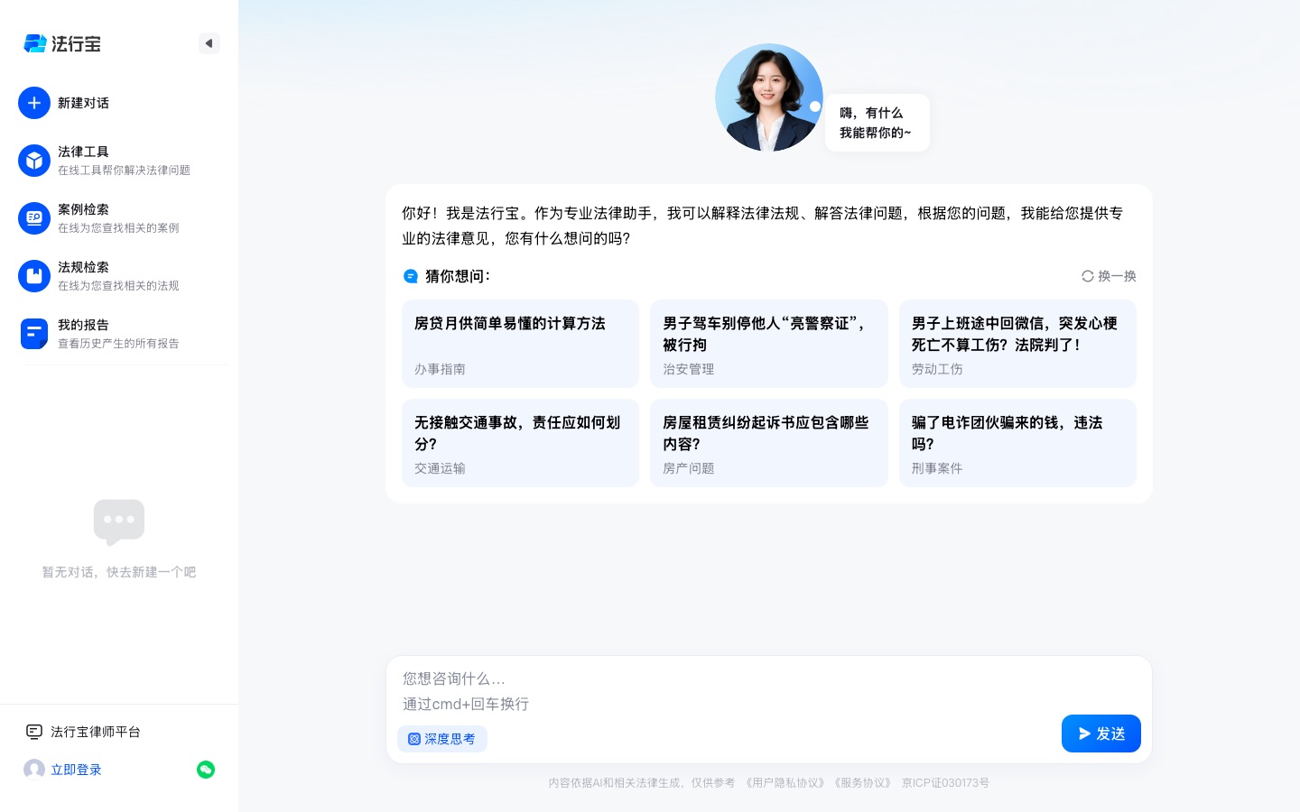
Task: Open the 法行宝律师平台 link
Action: 96,732
